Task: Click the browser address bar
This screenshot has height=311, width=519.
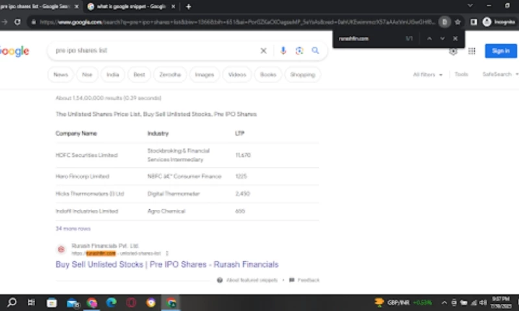Action: click(x=237, y=22)
